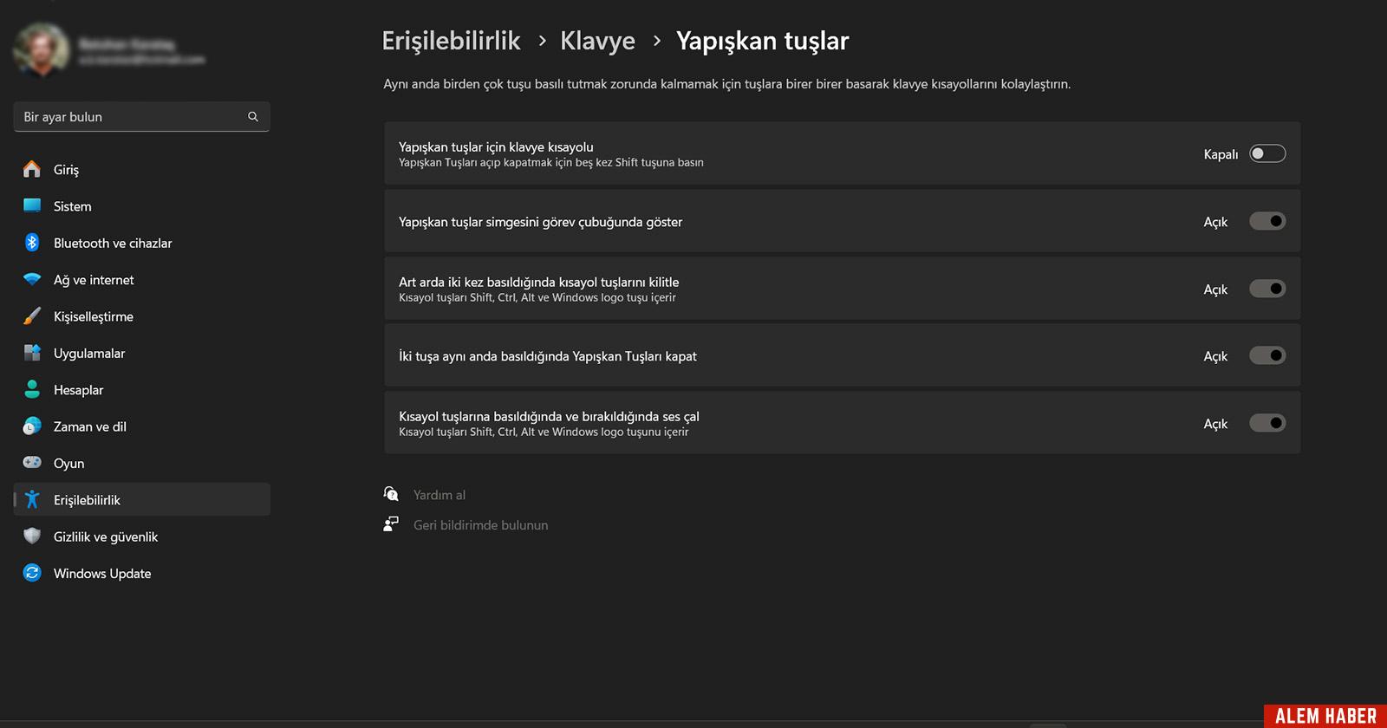This screenshot has height=728, width=1387.
Task: Click the Sistem monitor icon
Action: [32, 205]
